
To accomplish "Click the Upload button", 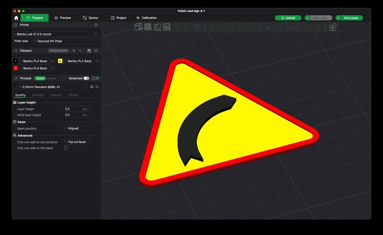I will coord(288,18).
